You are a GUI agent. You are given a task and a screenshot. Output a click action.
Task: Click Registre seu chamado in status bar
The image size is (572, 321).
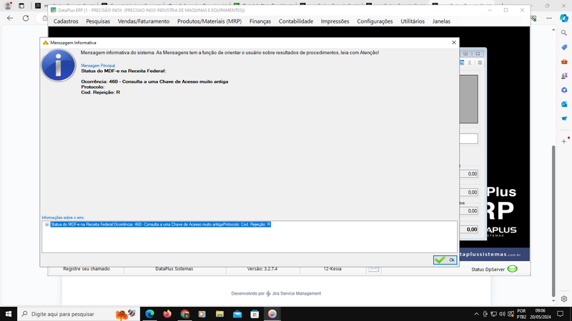coord(86,270)
